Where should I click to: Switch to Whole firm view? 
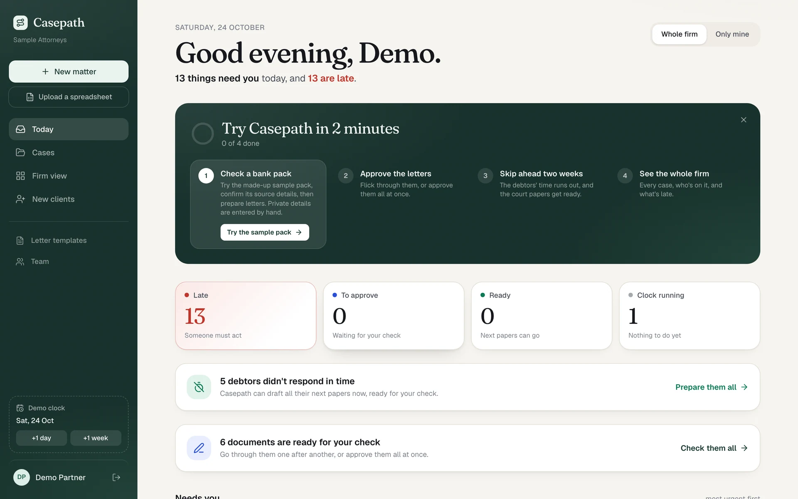pos(679,34)
